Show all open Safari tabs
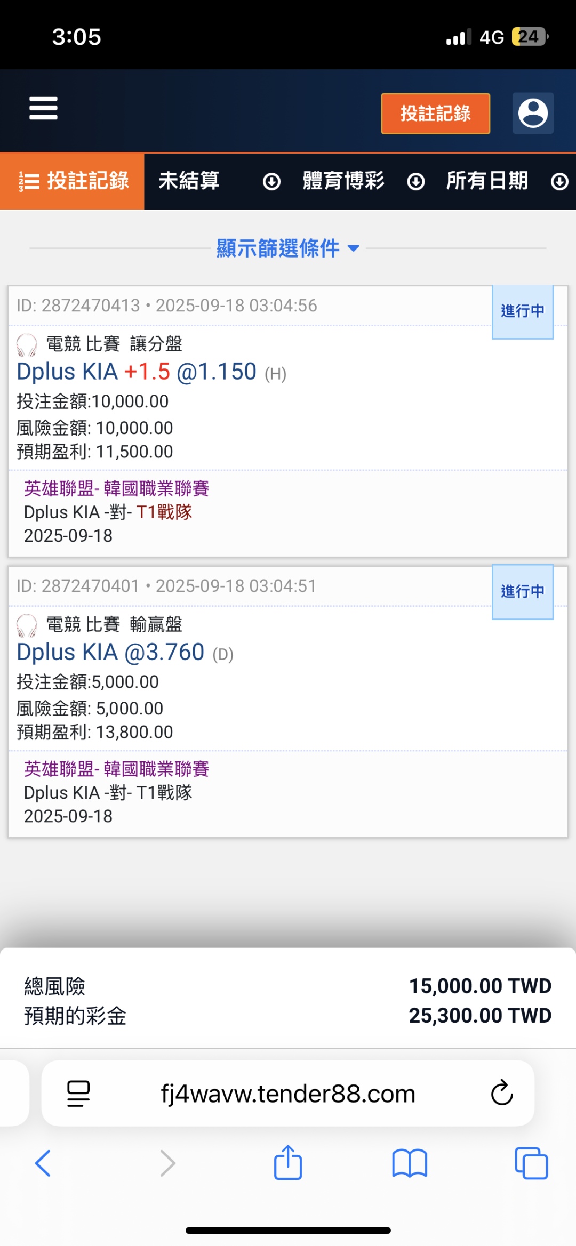The height and width of the screenshot is (1246, 576). point(531,1163)
